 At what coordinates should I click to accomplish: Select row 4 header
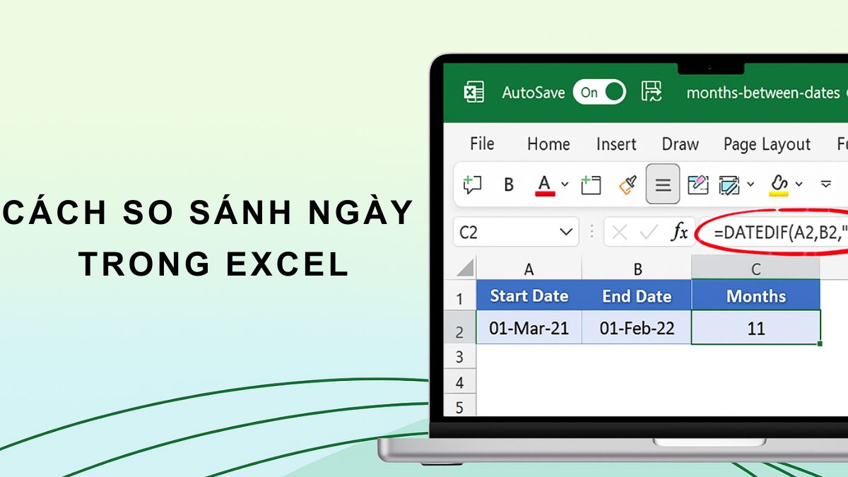pos(460,383)
